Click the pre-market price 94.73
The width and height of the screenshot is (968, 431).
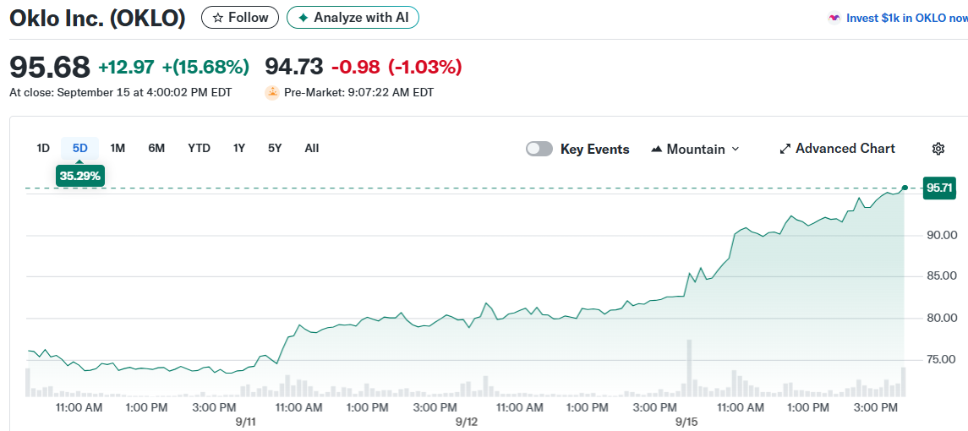click(294, 67)
